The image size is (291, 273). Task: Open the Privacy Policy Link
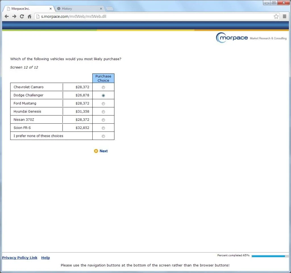[x=20, y=258]
